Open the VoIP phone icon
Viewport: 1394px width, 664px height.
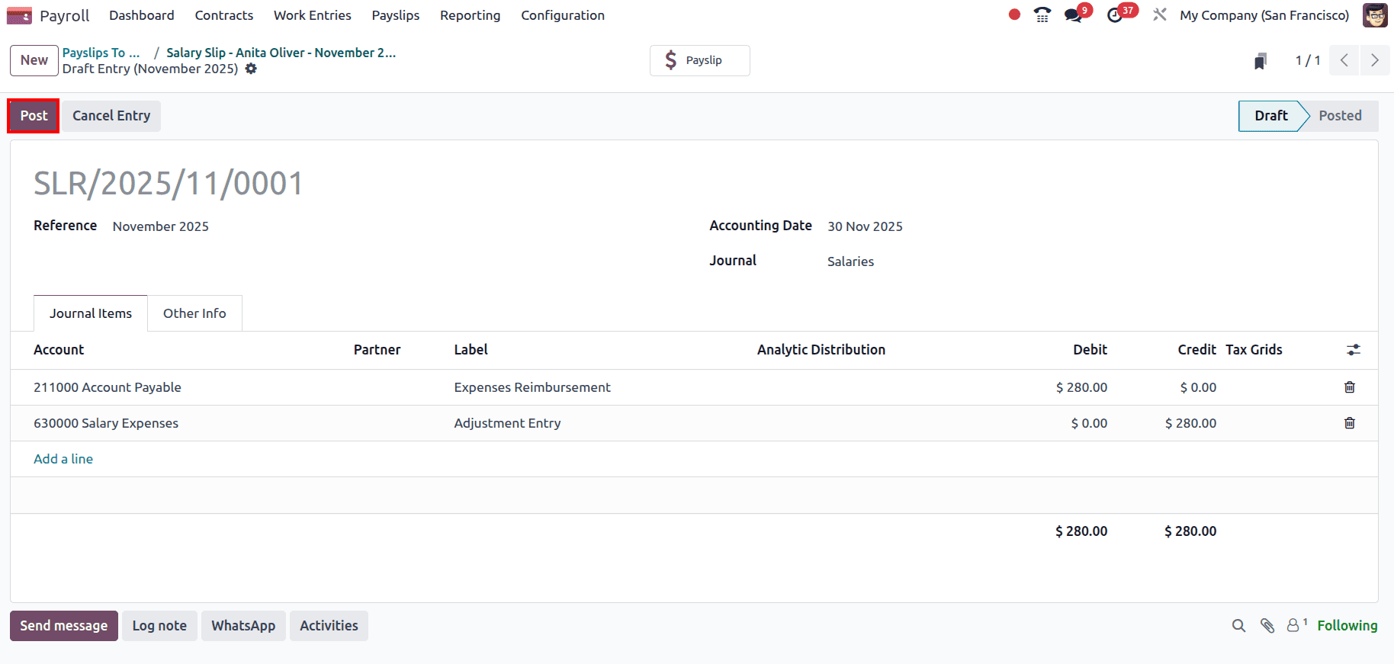[x=1042, y=14]
